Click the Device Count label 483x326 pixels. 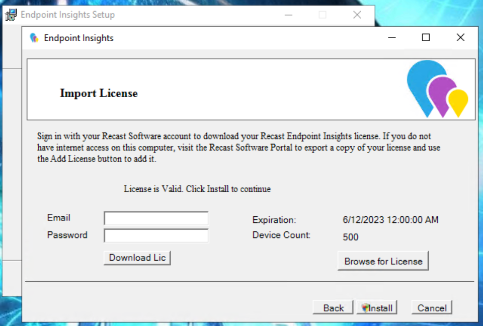281,235
